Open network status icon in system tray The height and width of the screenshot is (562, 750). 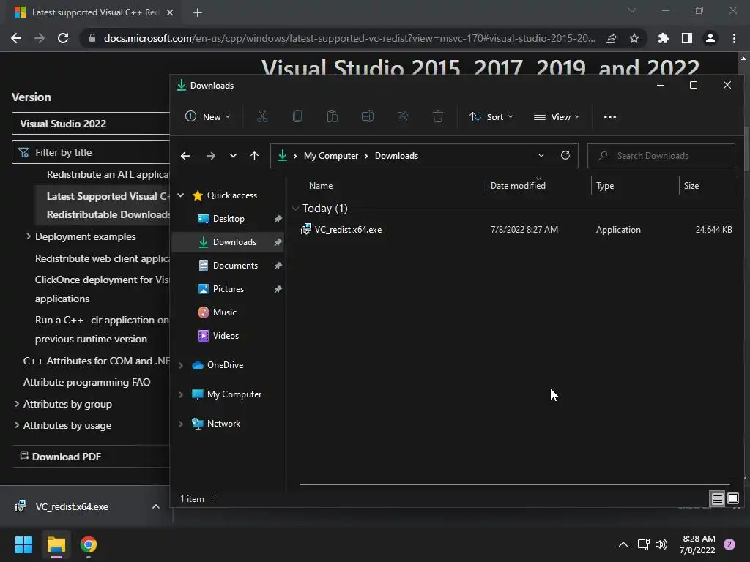pos(643,544)
